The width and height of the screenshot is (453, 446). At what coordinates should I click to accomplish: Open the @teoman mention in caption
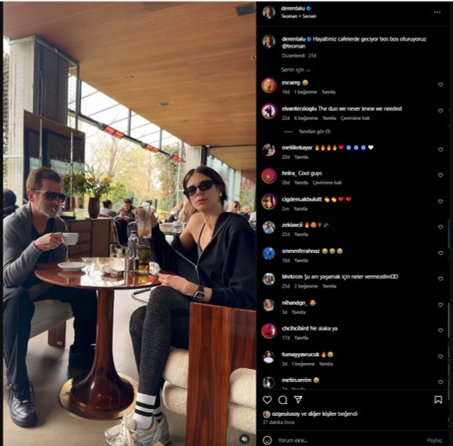pos(294,46)
